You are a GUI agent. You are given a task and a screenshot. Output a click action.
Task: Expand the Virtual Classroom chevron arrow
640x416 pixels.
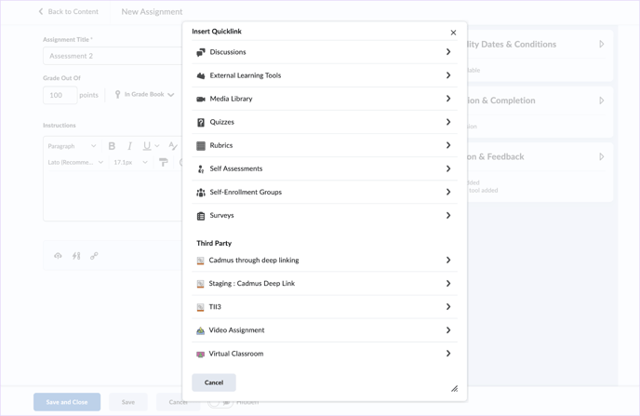tap(448, 354)
